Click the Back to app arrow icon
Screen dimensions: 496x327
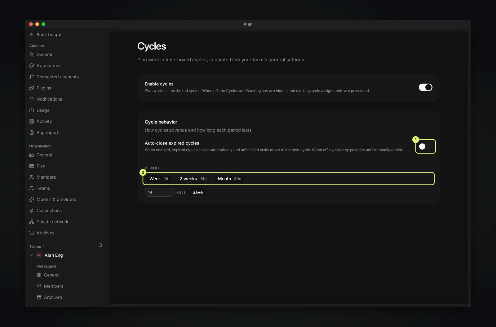tap(32, 35)
